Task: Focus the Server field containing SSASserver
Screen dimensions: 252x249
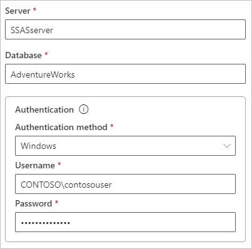Action: [x=125, y=29]
